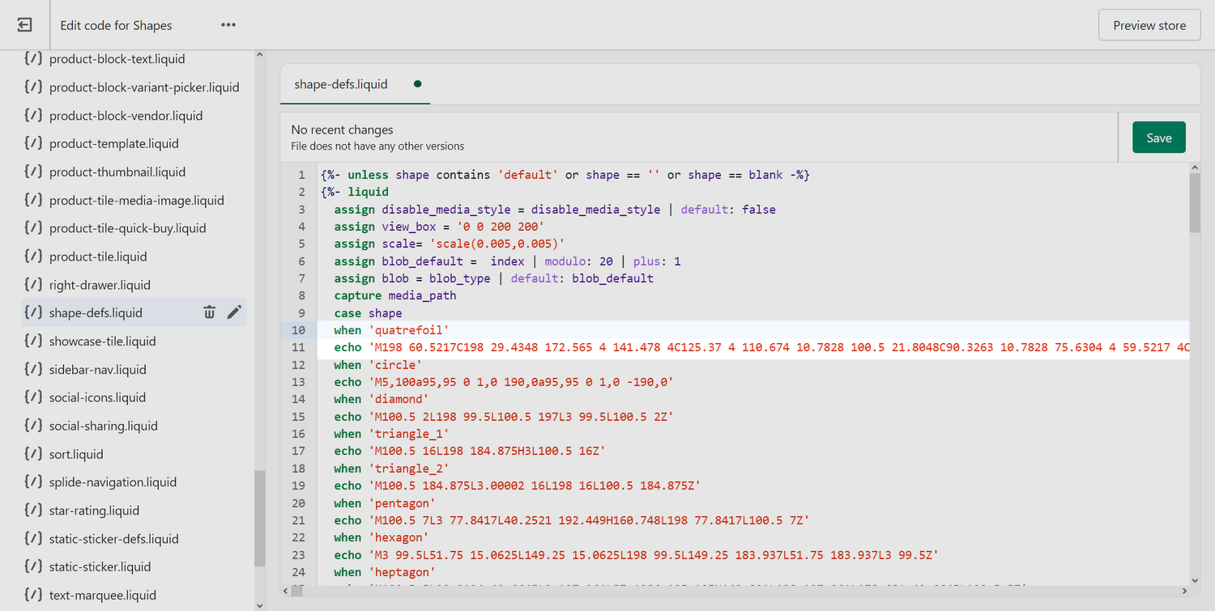Click the file list scroll down arrow
Image resolution: width=1215 pixels, height=611 pixels.
(x=259, y=605)
